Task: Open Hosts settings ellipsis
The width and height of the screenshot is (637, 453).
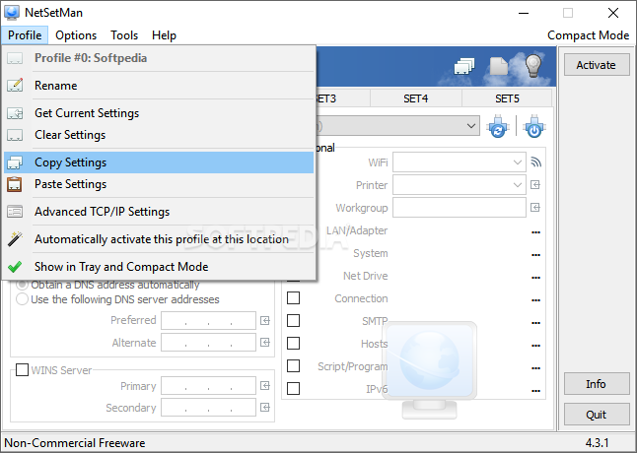Action: 535,346
